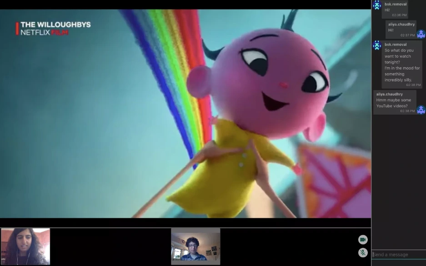
Task: Click the Willoughbys video player
Action: (185, 114)
